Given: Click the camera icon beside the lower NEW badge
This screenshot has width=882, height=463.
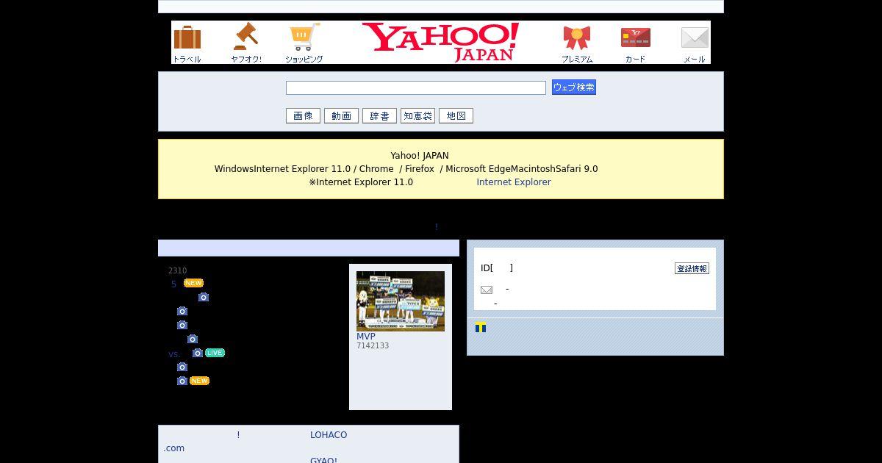Looking at the screenshot, I should (x=182, y=381).
